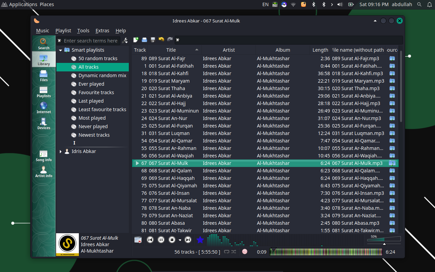Screen dimensions: 435x272
Task: Click the Artist column header
Action: pyautogui.click(x=229, y=50)
